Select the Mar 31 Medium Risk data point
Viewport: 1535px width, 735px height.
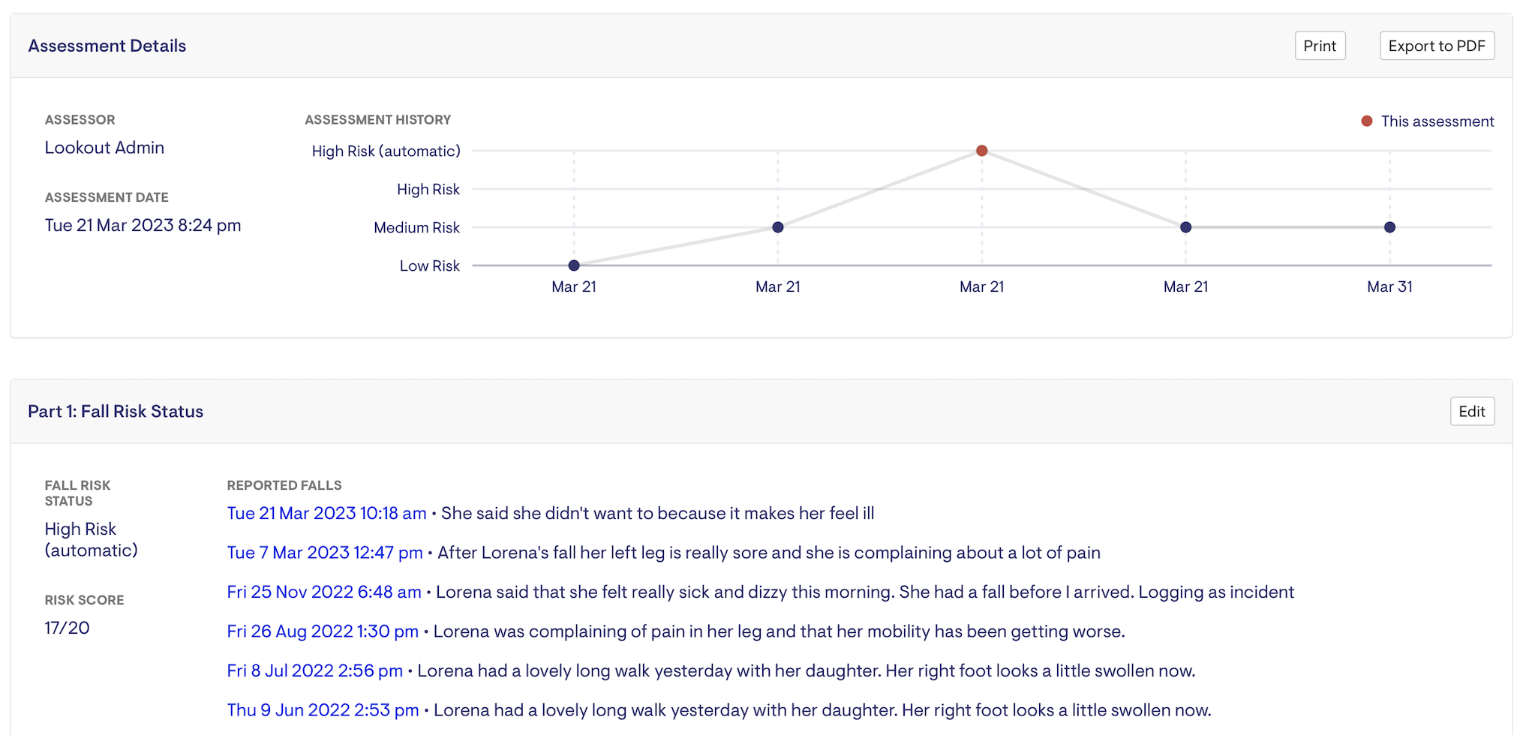tap(1389, 227)
